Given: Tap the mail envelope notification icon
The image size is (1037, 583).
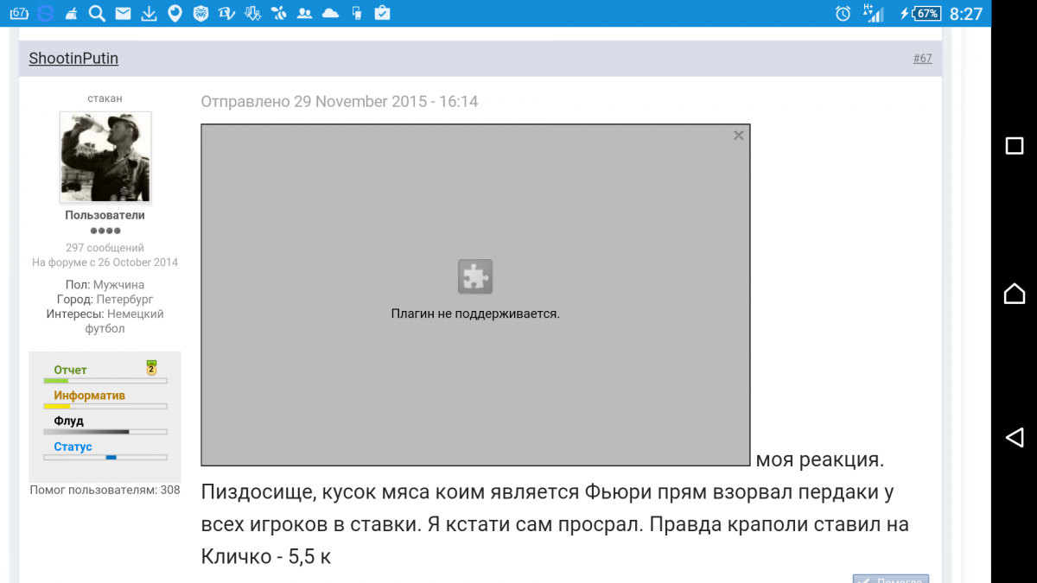Looking at the screenshot, I should click(x=124, y=13).
